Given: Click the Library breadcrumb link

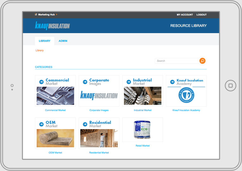Looking at the screenshot, I should (x=39, y=50).
